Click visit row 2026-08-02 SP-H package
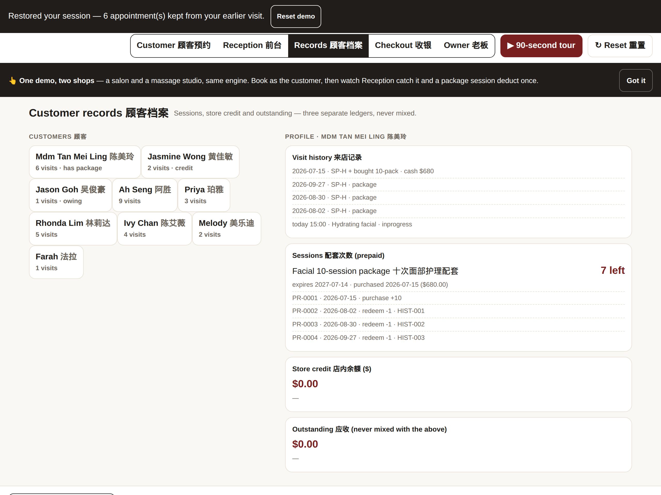Screen dimensions: 661x495 click(x=458, y=211)
